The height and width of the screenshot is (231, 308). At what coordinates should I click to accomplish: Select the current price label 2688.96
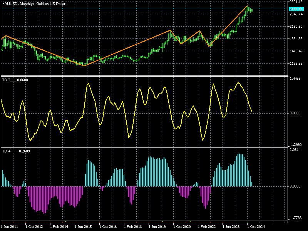tap(296, 9)
